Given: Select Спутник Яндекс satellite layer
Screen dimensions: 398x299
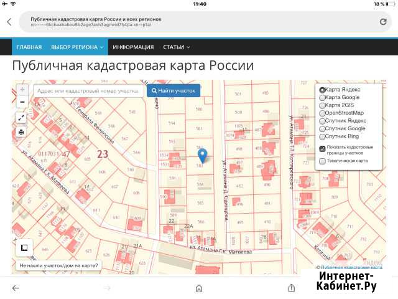Looking at the screenshot, I should [322, 121].
